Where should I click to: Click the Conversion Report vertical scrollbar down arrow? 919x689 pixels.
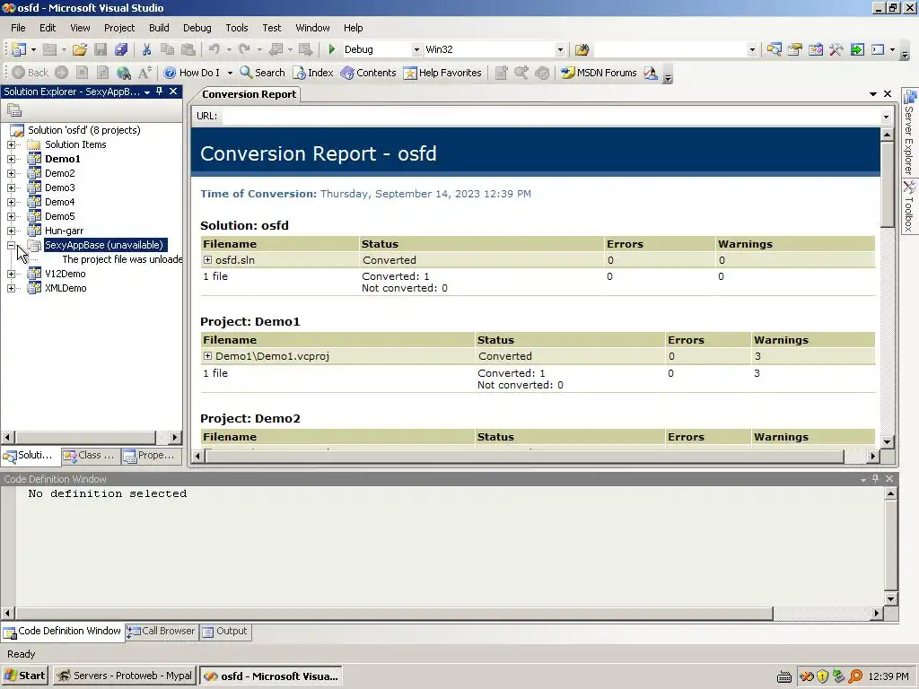(x=887, y=441)
